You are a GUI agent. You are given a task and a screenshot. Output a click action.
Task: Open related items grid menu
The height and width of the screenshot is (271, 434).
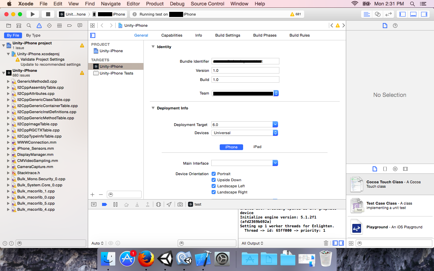[92, 25]
